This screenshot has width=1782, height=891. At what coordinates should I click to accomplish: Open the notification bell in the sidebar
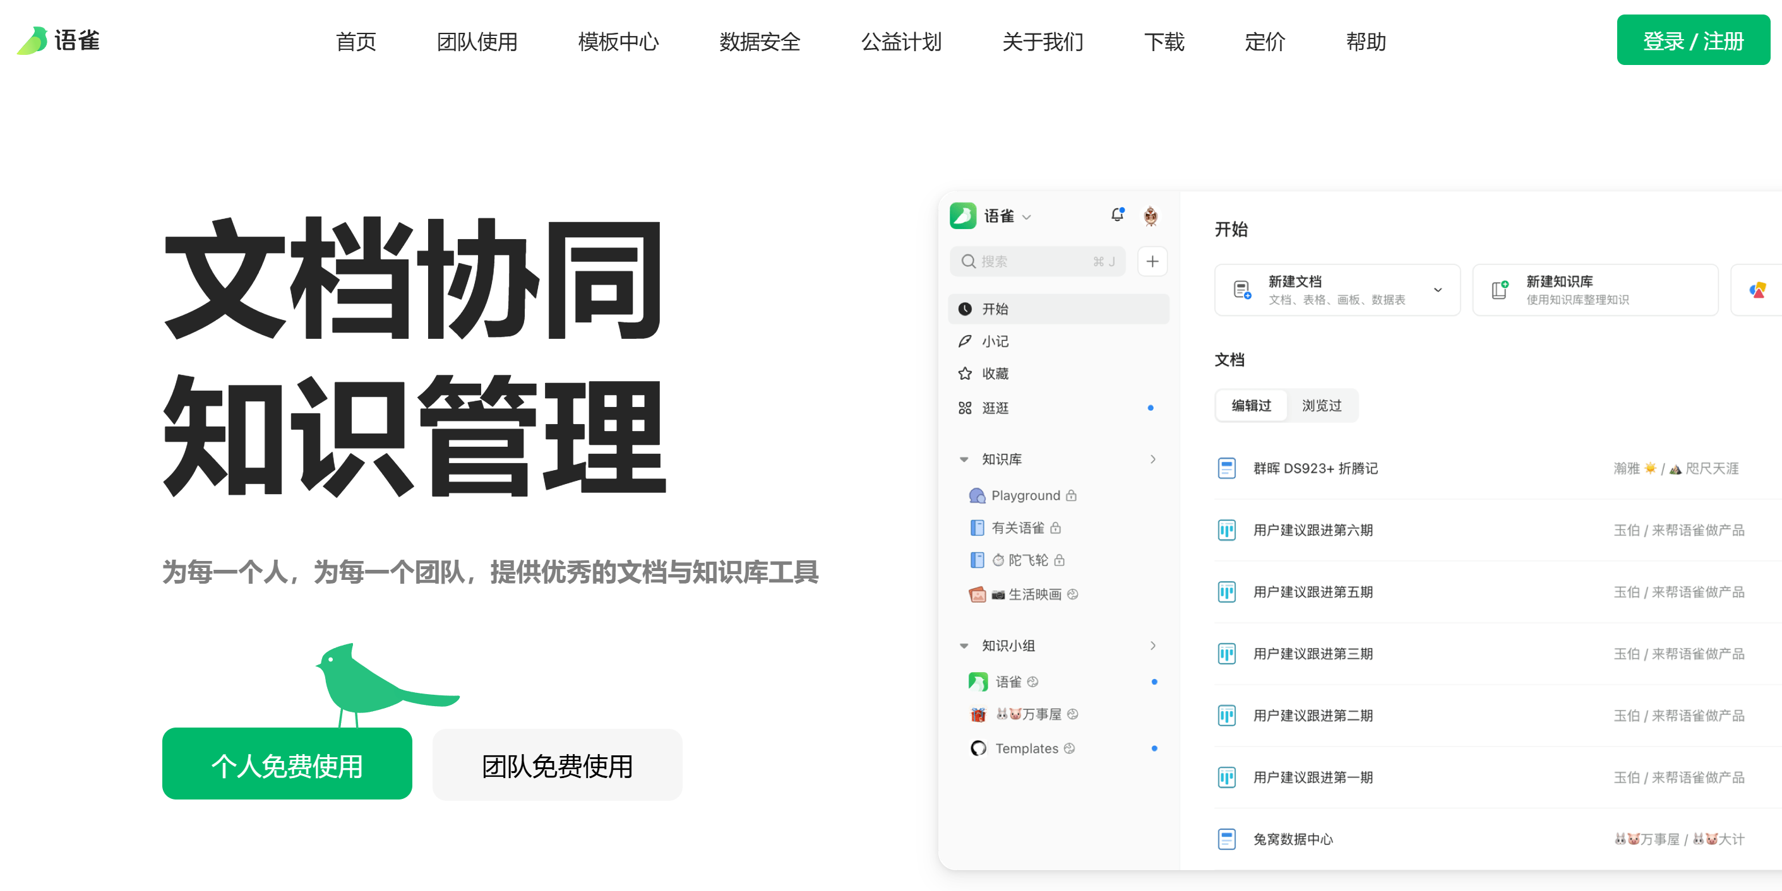pyautogui.click(x=1116, y=215)
